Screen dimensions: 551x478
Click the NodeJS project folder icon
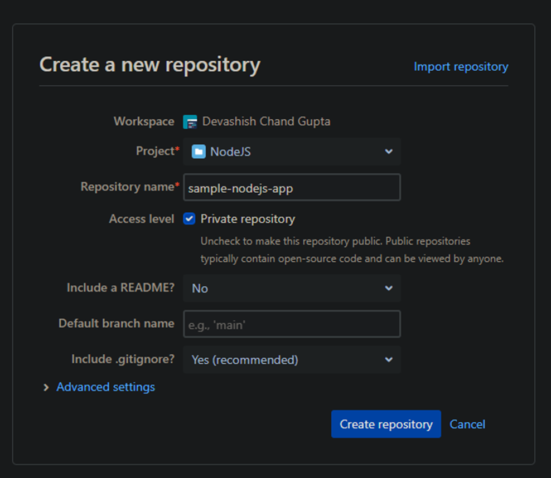point(199,152)
